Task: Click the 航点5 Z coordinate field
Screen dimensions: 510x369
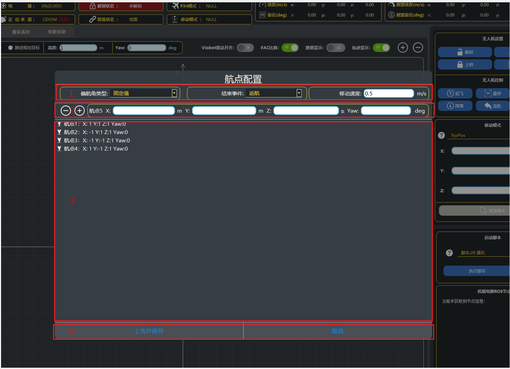Action: tap(306, 111)
